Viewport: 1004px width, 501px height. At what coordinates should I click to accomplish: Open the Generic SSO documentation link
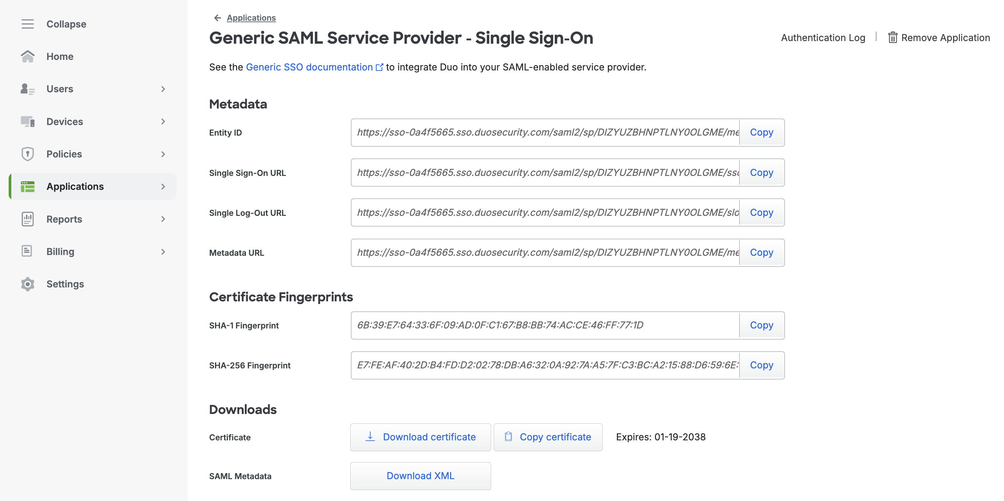coord(310,67)
